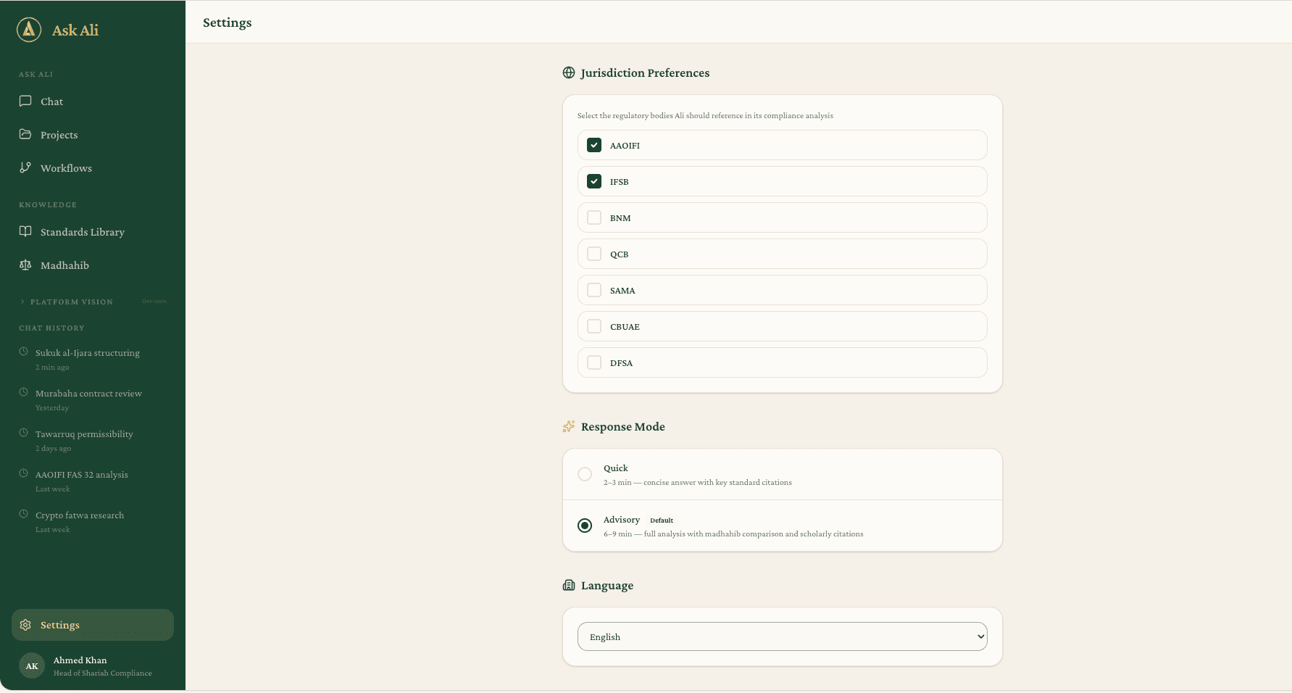Check the DFSA jurisdiction option
This screenshot has height=693, width=1292.
click(x=594, y=362)
